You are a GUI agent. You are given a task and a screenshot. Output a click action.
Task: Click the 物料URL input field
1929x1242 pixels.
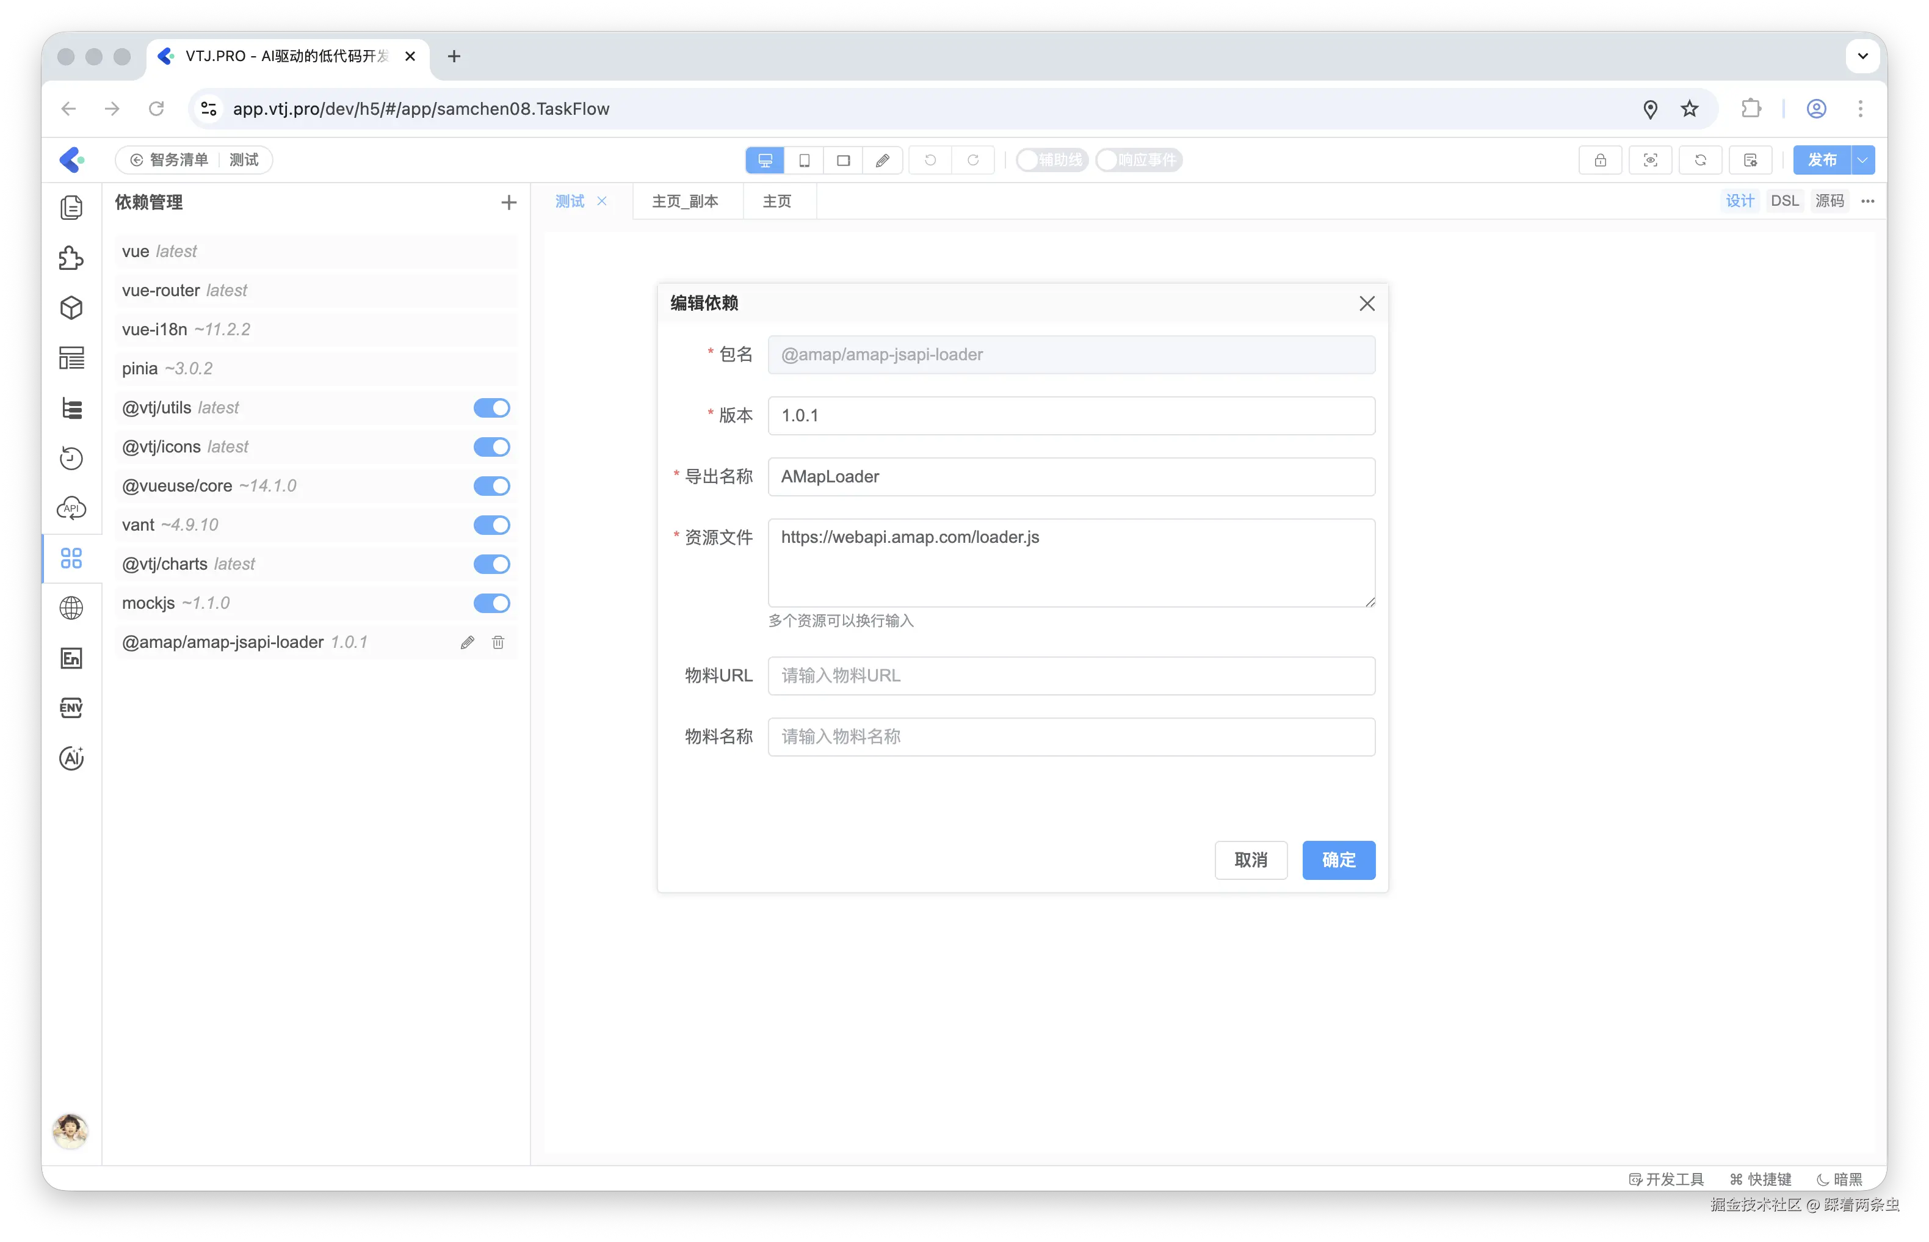(1071, 676)
